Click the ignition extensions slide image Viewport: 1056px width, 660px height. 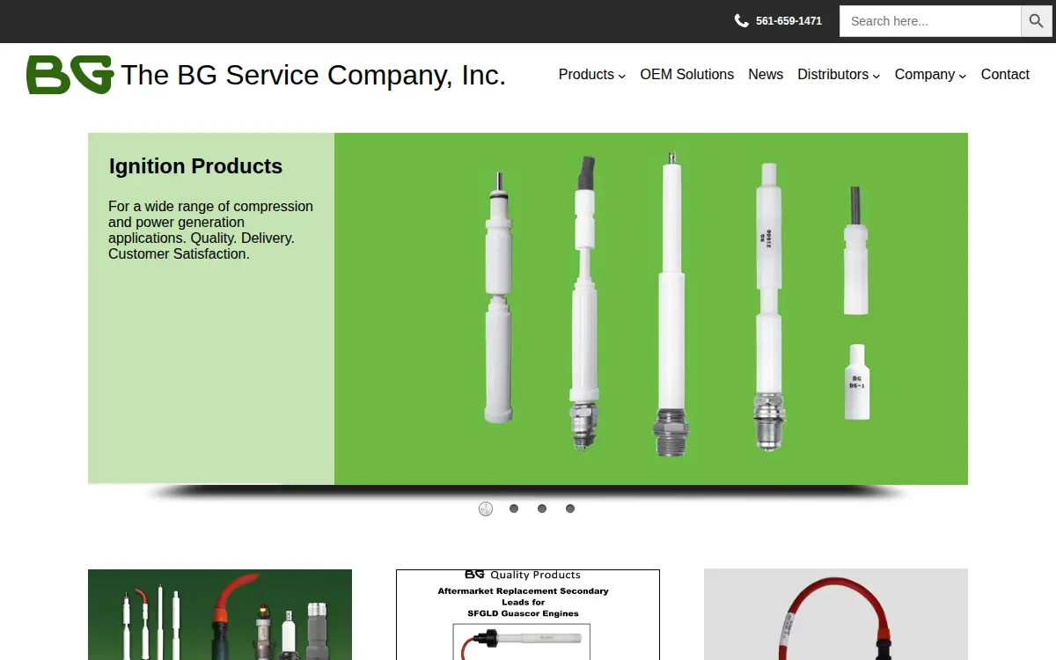(651, 309)
